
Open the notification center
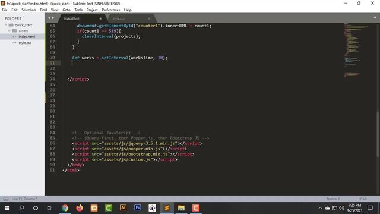[x=370, y=208]
